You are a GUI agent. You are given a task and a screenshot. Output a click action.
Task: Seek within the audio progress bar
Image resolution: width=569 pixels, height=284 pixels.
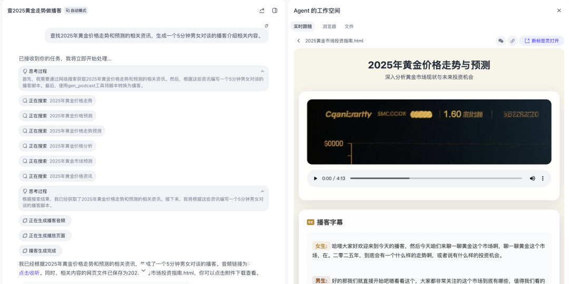pos(436,178)
